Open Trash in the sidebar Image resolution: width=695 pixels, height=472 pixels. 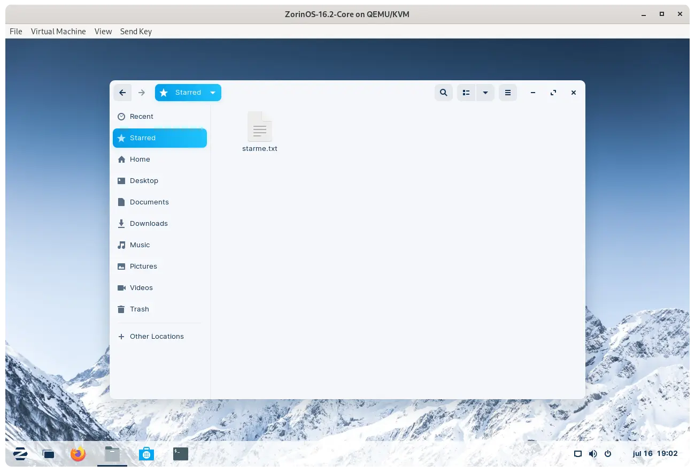[x=160, y=309]
